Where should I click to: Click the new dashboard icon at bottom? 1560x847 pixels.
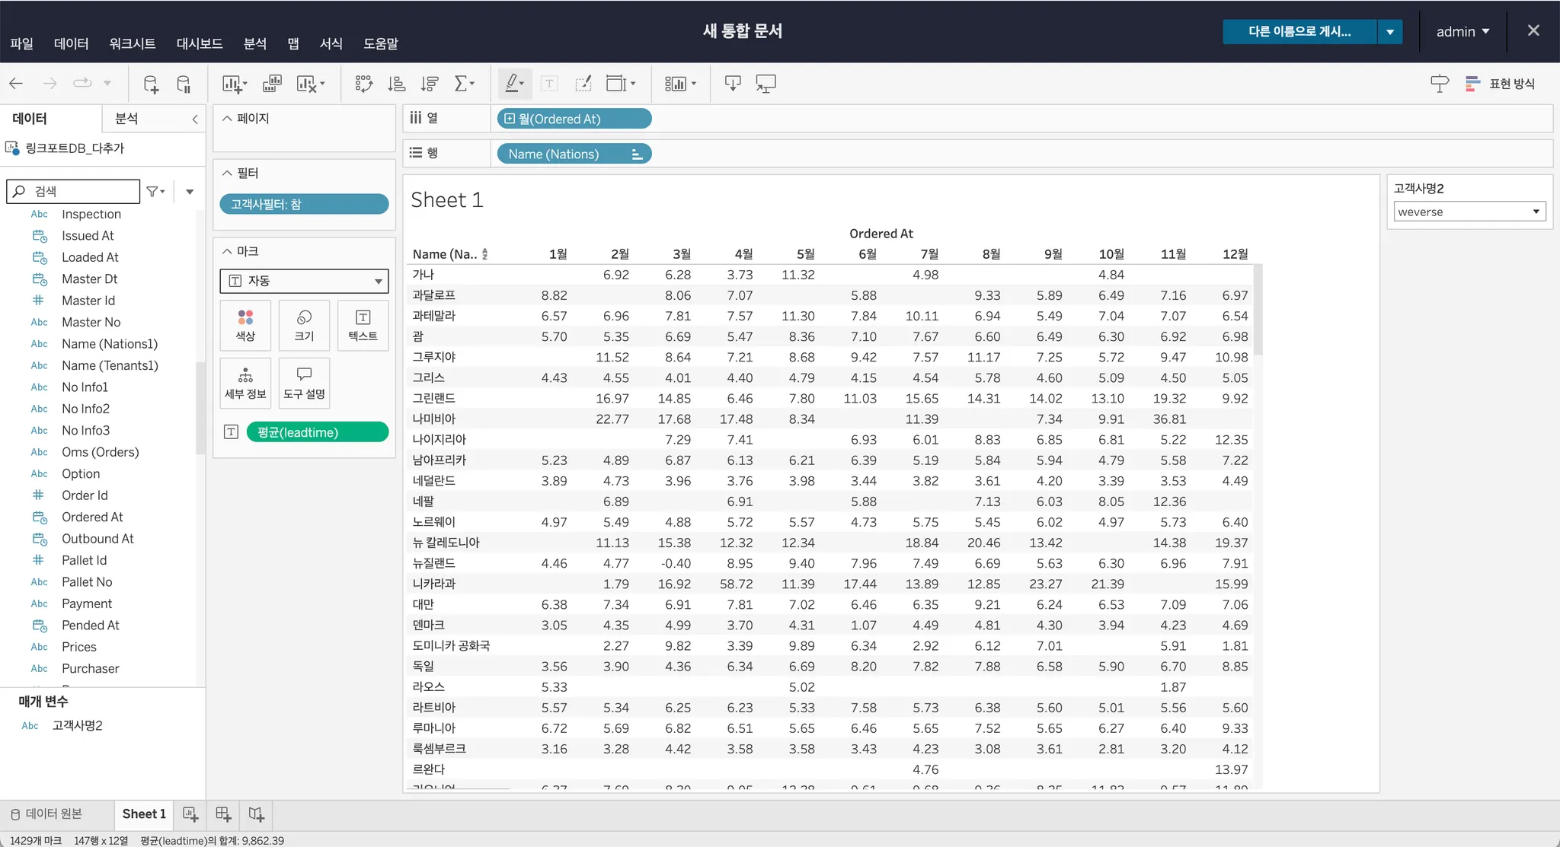point(223,814)
